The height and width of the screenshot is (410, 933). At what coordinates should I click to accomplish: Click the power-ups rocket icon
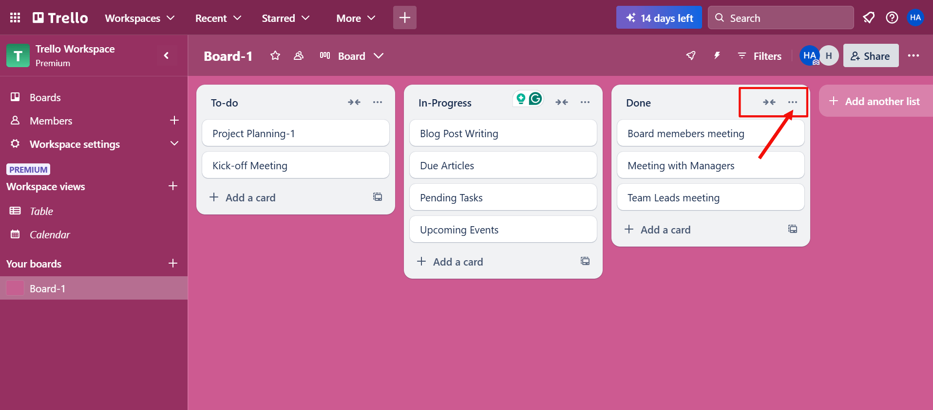pos(691,56)
